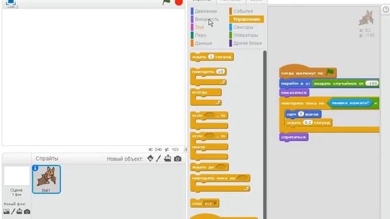Viewport: 390px width, 219px height.
Task: Open Bat1 sprite info button
Action: 35,169
